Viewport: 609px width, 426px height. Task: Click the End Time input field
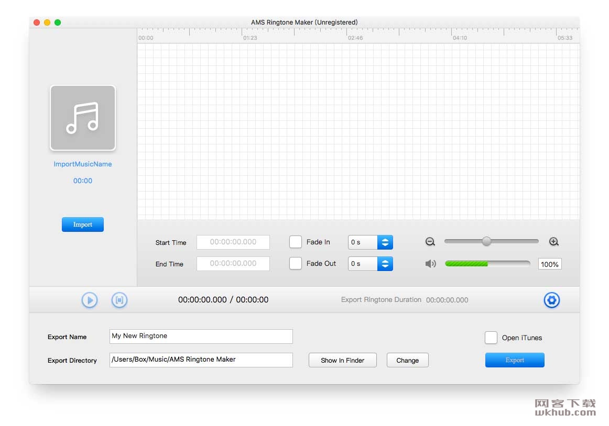233,263
